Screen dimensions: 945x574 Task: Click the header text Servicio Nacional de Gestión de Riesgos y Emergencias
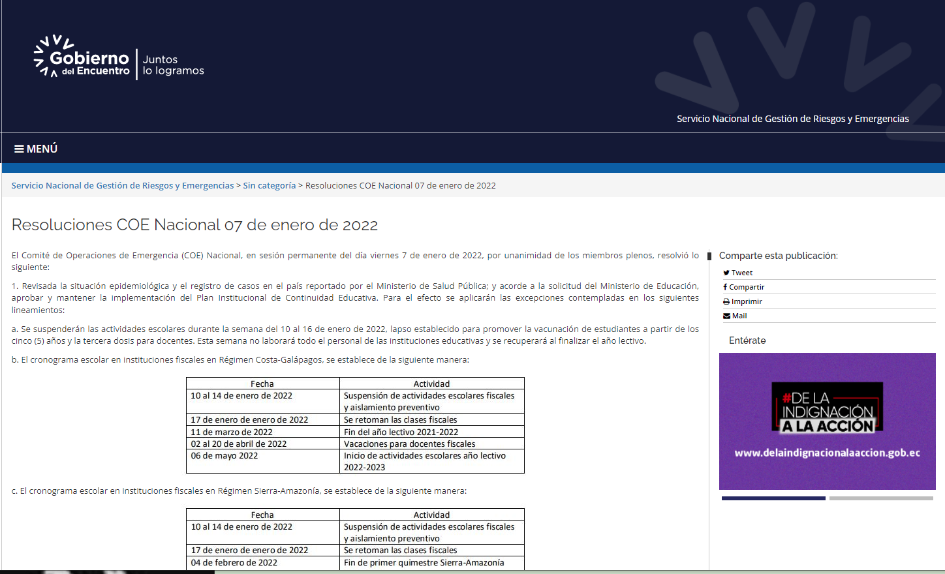click(x=793, y=119)
